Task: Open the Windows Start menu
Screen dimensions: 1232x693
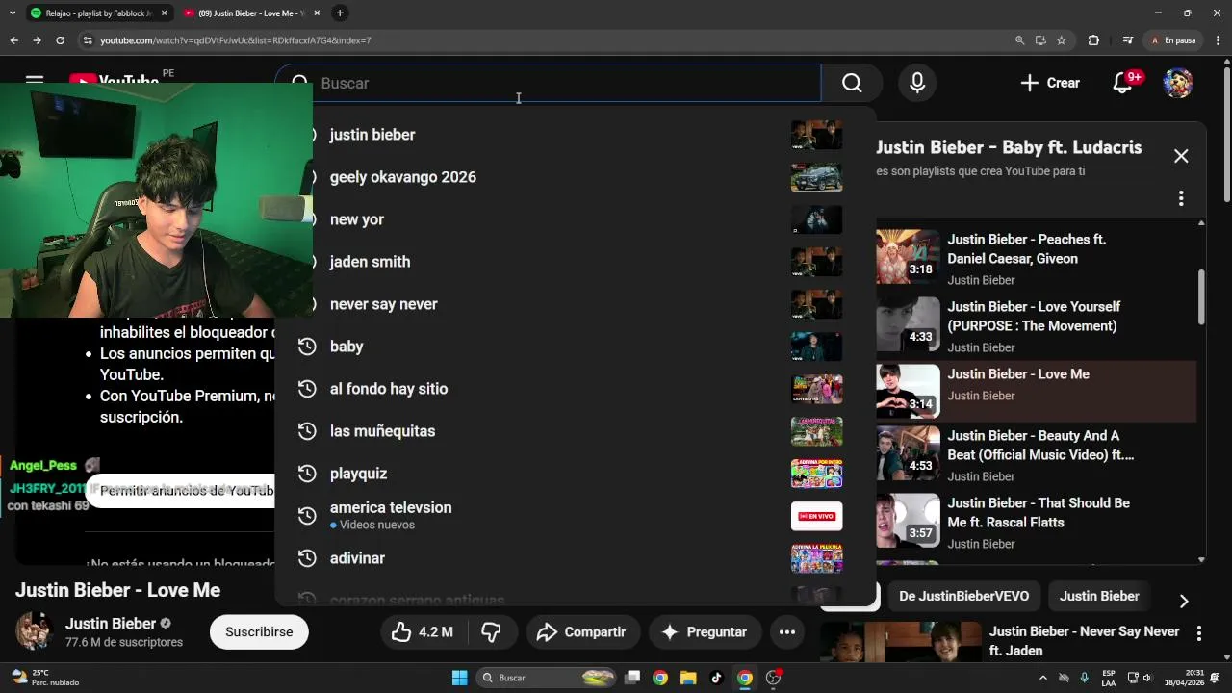Action: coord(459,678)
